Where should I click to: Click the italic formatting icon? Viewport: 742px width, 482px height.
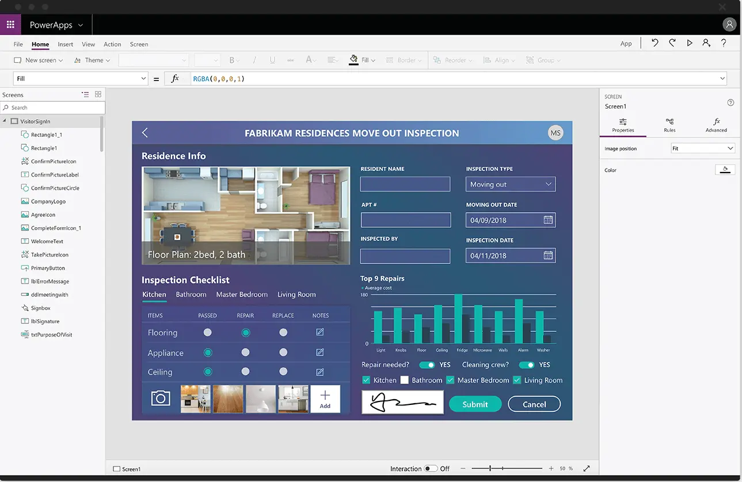[254, 60]
